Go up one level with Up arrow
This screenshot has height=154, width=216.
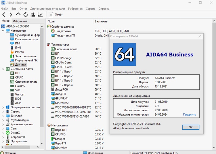[x=18, y=14]
